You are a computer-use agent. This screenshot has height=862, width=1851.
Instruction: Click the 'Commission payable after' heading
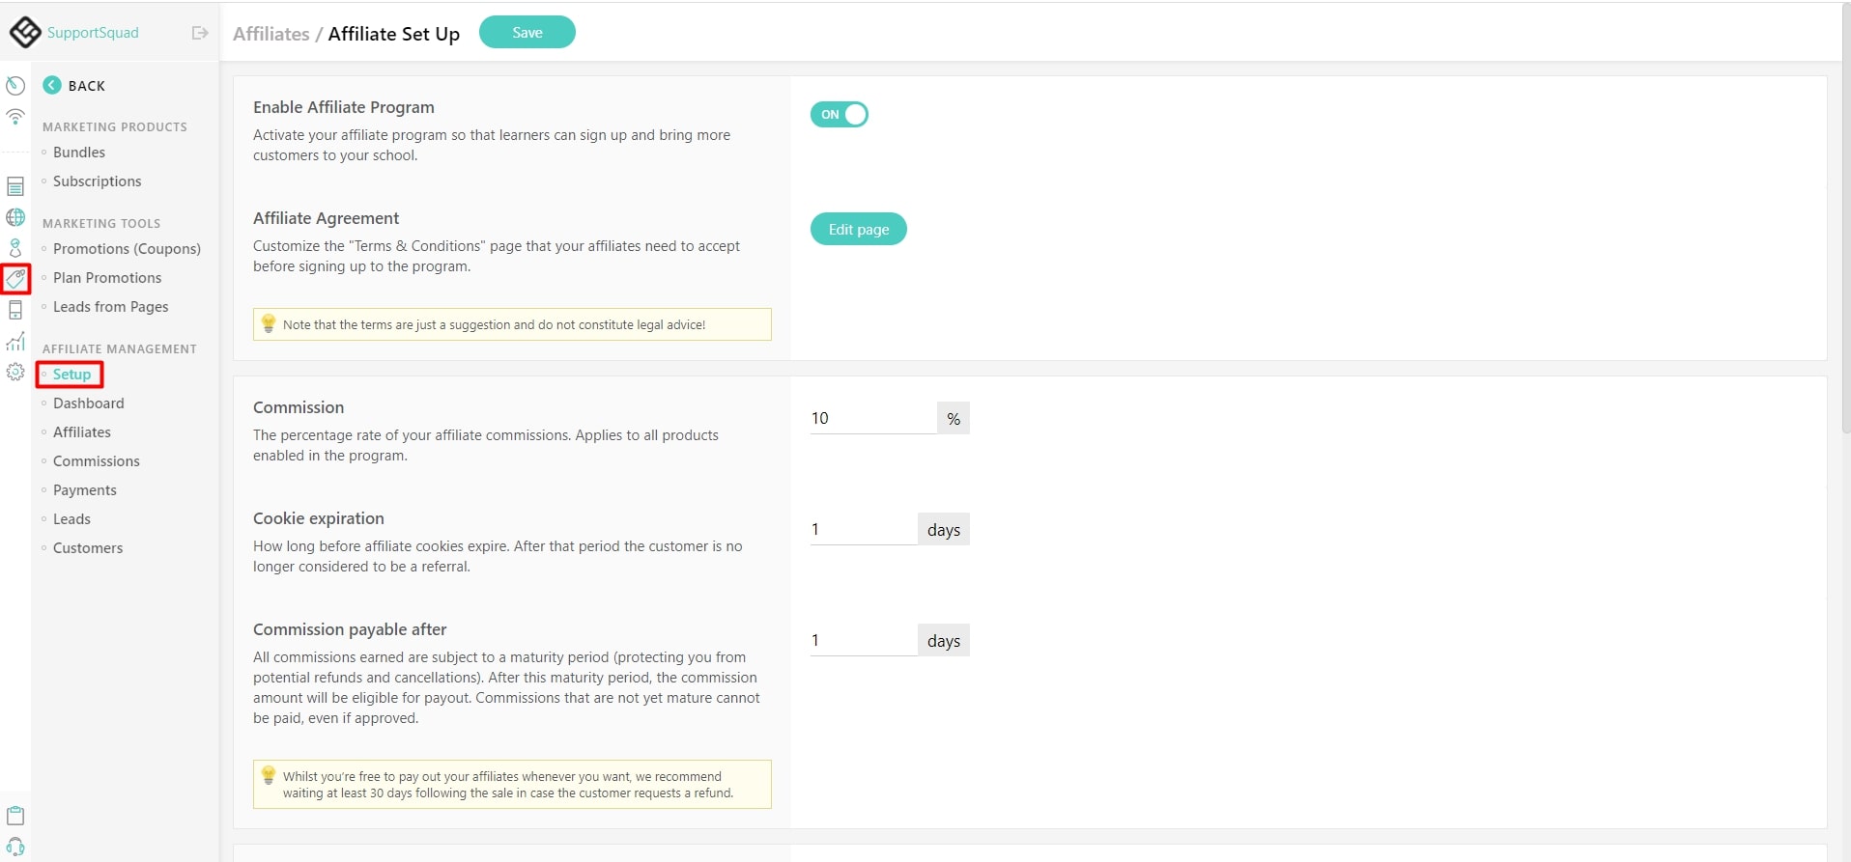(x=350, y=629)
